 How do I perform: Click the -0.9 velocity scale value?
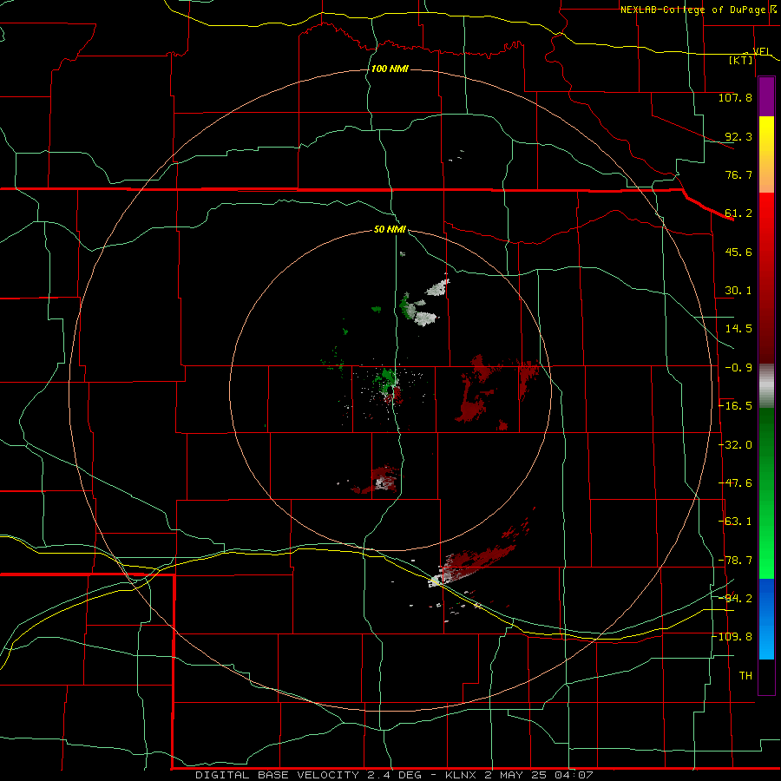point(738,368)
